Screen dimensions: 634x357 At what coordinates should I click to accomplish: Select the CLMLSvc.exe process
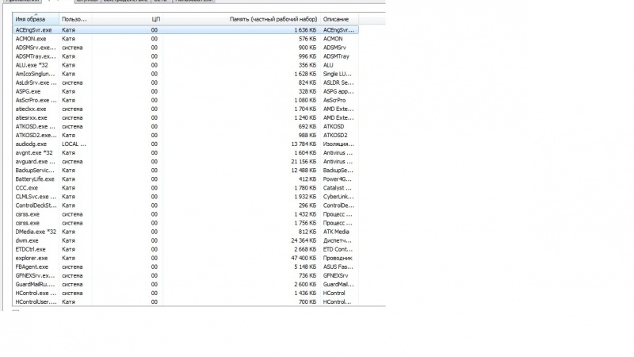(185, 197)
